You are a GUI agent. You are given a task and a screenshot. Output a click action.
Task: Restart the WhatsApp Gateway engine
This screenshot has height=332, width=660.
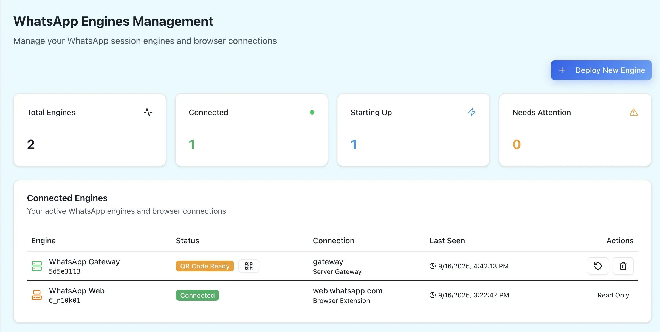pyautogui.click(x=598, y=266)
